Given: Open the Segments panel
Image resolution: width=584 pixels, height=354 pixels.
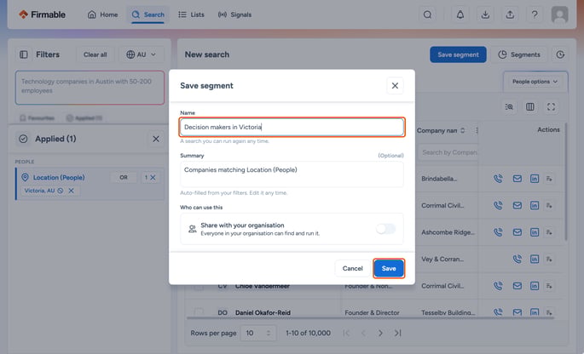Looking at the screenshot, I should tap(519, 54).
